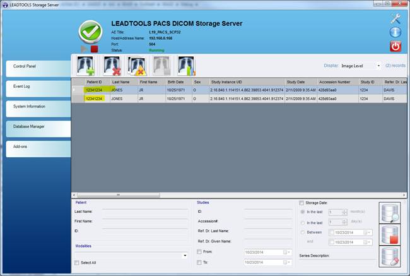Toggle checkbox inside the Between date picker

tap(332, 232)
